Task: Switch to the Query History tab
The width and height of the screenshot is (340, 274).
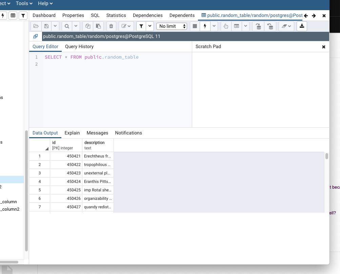Action: click(x=79, y=46)
